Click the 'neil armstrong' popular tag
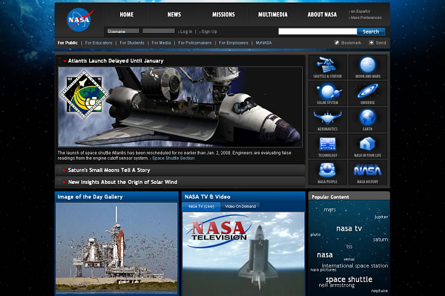Image resolution: width=445 pixels, height=296 pixels. [336, 285]
